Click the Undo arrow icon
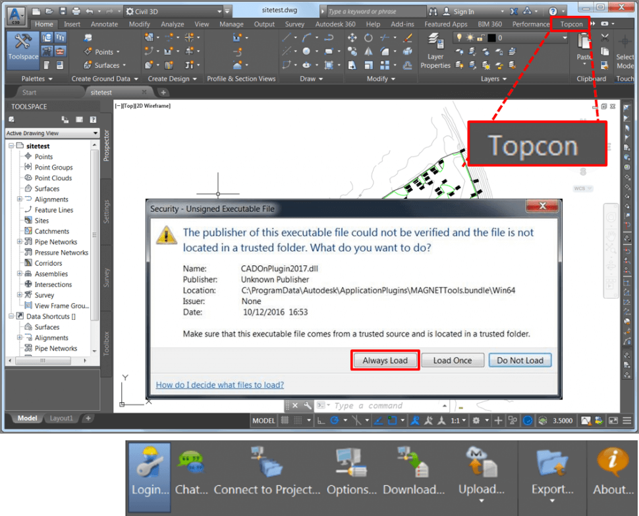Screen dimensions: 639x516 pos(89,11)
